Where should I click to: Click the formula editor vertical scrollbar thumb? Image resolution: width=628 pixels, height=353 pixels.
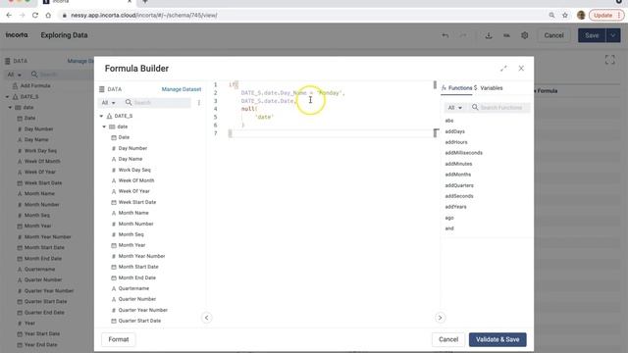click(x=435, y=85)
